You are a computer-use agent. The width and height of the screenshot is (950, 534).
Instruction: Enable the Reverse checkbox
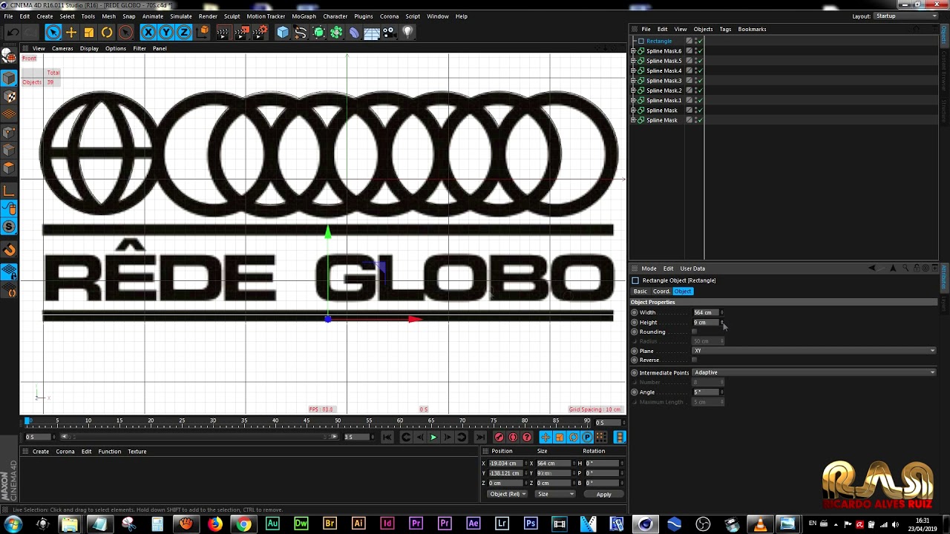pos(695,360)
